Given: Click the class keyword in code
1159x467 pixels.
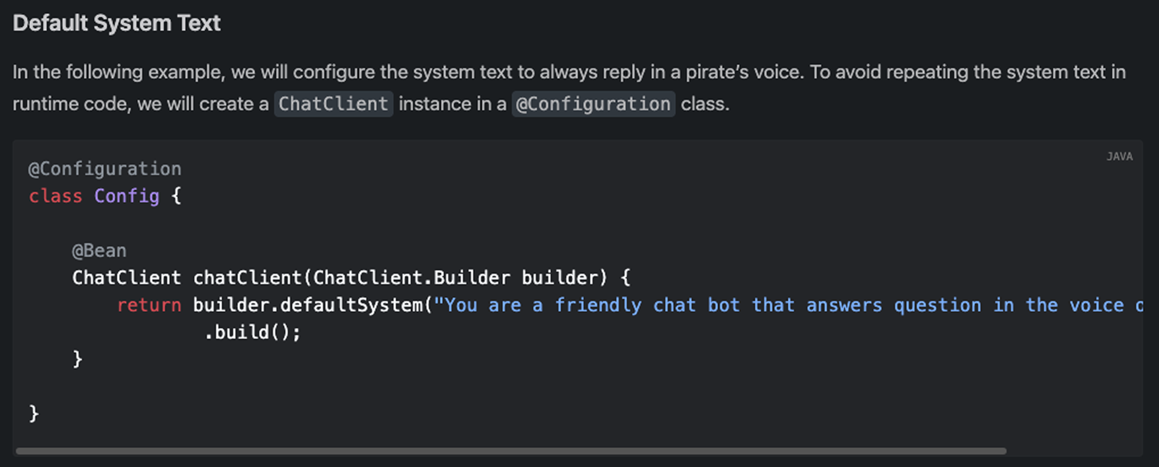Looking at the screenshot, I should click(x=56, y=196).
